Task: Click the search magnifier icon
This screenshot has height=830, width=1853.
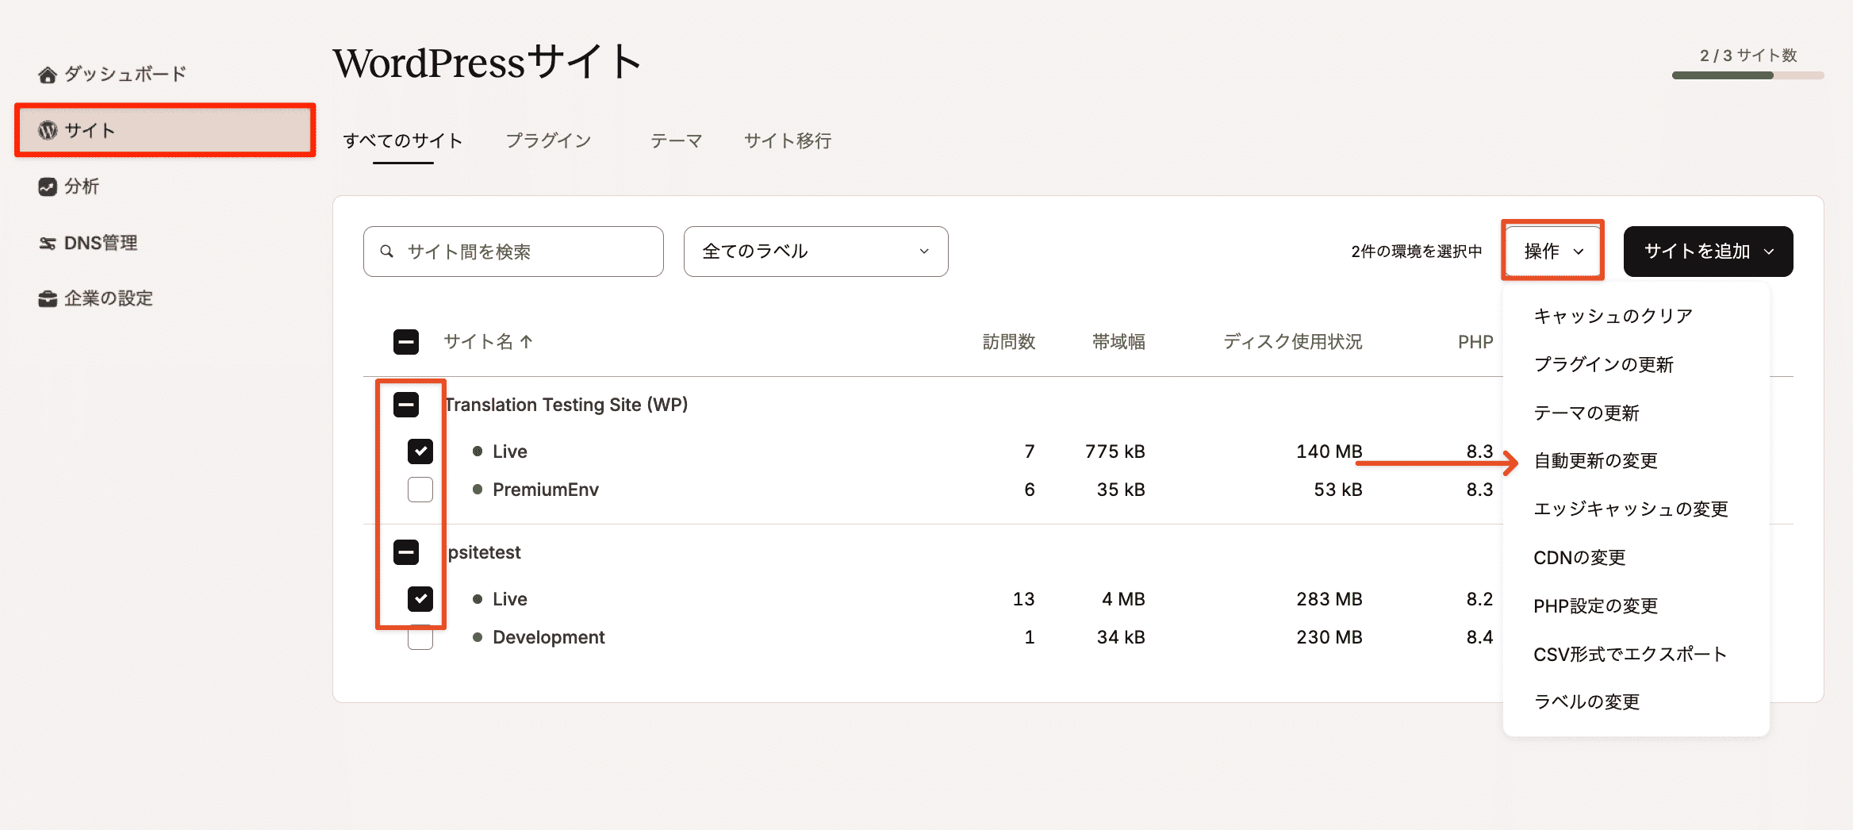Action: pyautogui.click(x=386, y=252)
